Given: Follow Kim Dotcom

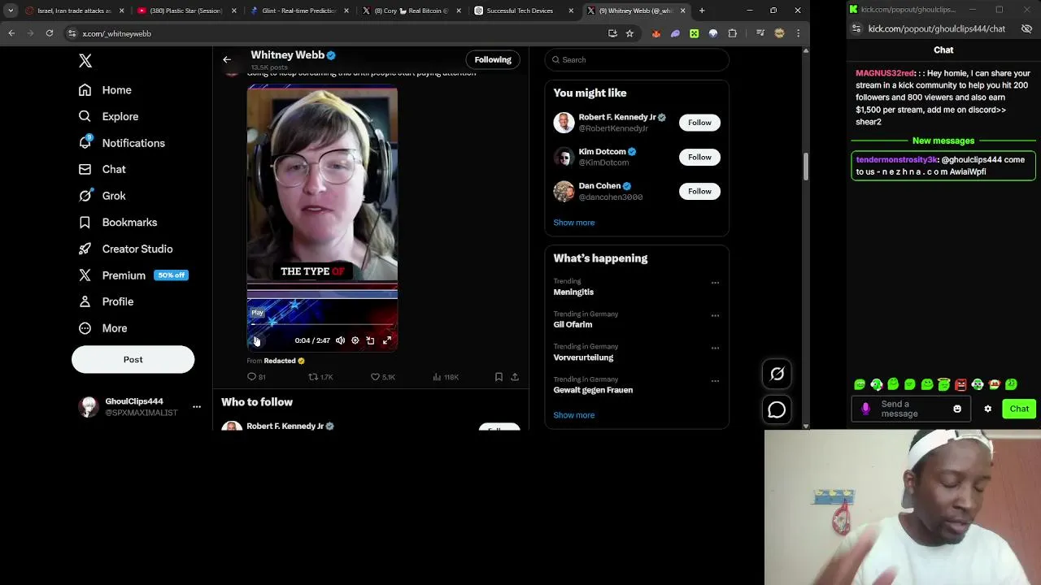Looking at the screenshot, I should tap(699, 157).
